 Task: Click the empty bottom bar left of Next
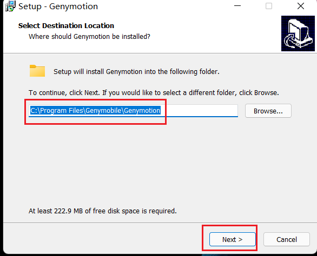click(x=101, y=239)
